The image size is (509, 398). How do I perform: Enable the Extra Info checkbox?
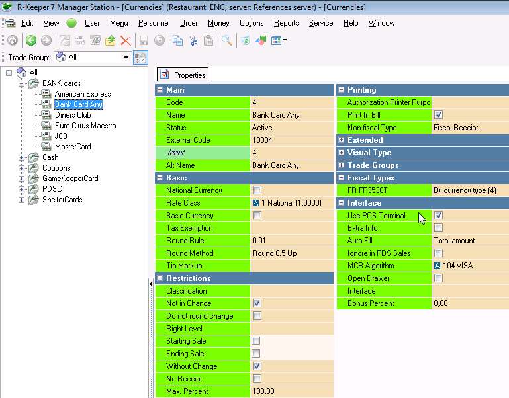[x=438, y=228]
